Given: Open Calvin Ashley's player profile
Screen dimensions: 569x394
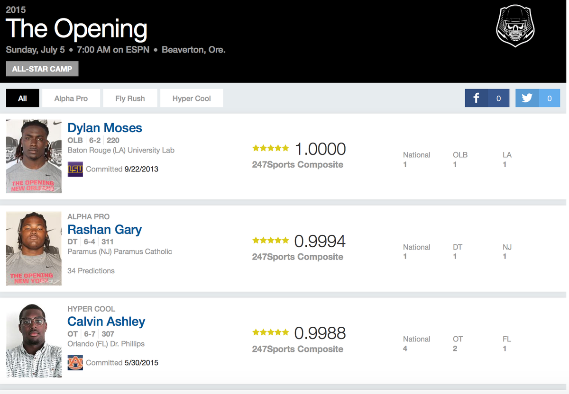Looking at the screenshot, I should [106, 322].
